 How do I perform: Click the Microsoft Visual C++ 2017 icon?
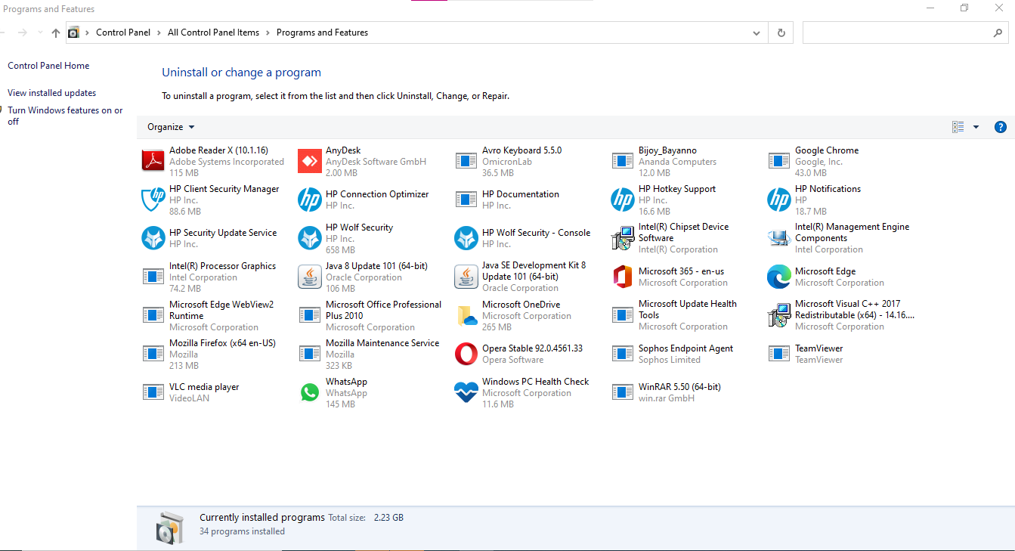click(779, 315)
